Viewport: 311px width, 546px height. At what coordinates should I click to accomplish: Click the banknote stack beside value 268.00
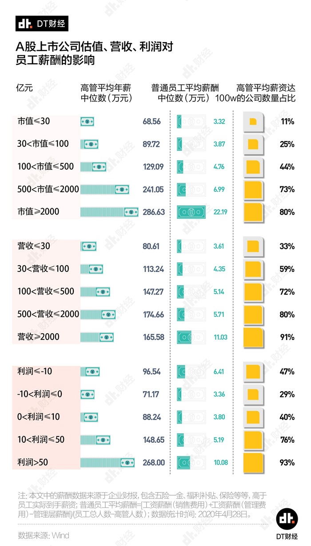tap(107, 463)
